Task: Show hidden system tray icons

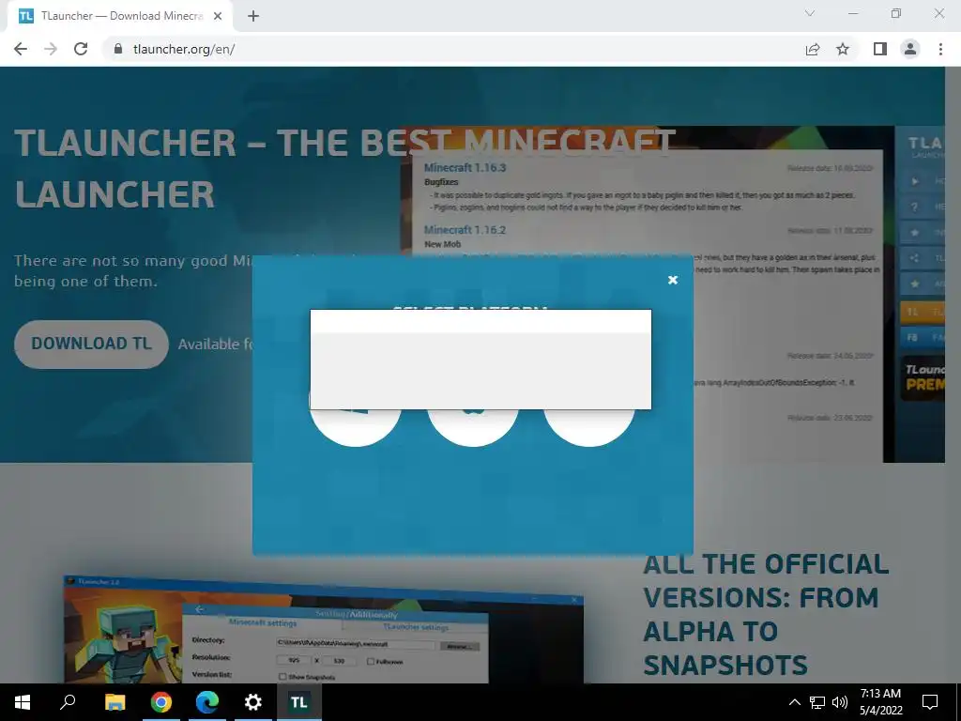Action: (794, 702)
